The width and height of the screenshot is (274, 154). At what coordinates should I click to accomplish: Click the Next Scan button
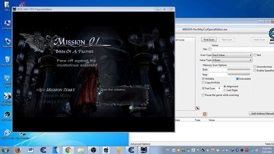point(226,40)
